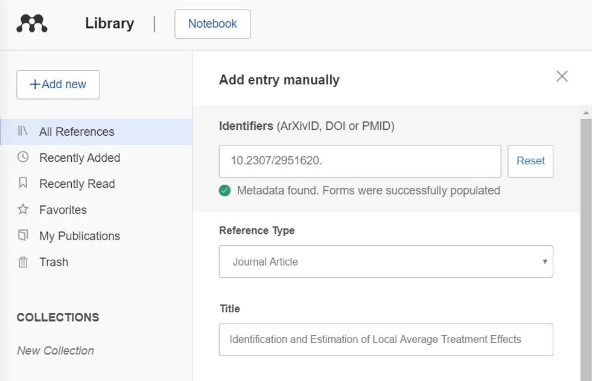Click the Mendeley logo icon
Viewport: 592px width, 381px height.
32,24
